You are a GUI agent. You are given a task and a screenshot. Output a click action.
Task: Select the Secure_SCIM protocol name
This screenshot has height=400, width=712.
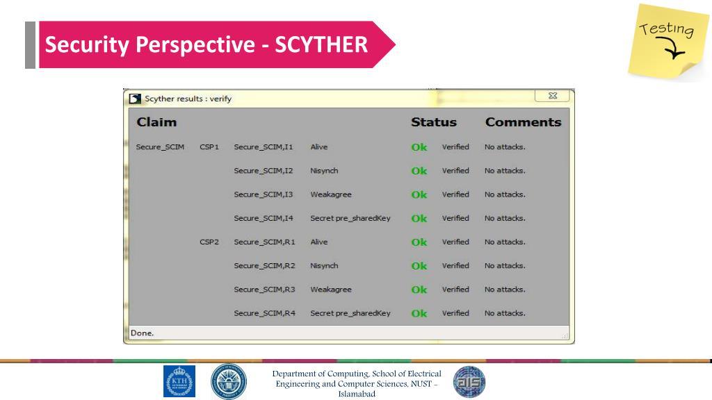pyautogui.click(x=161, y=147)
